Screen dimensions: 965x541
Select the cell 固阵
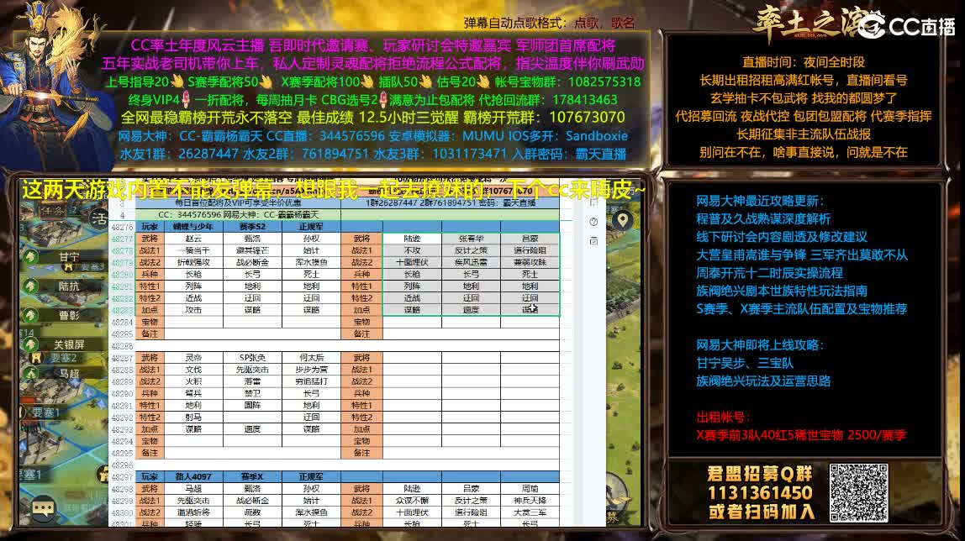point(252,406)
